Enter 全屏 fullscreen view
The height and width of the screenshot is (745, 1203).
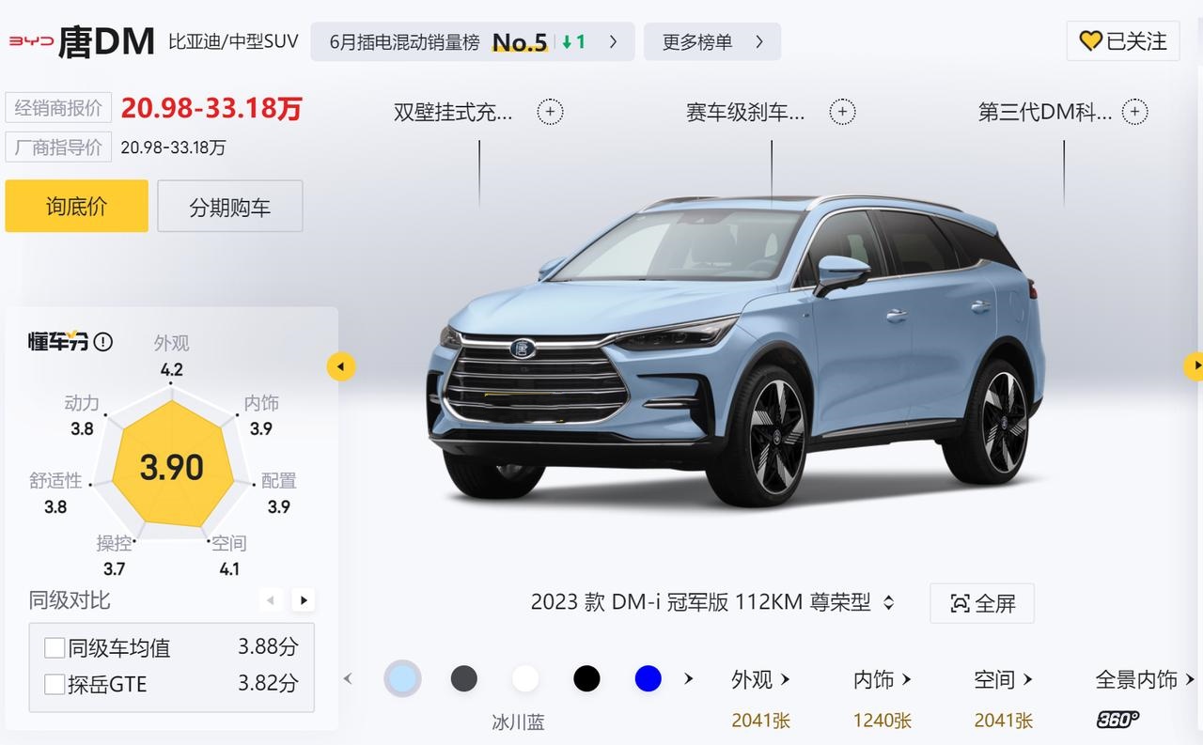tap(982, 603)
